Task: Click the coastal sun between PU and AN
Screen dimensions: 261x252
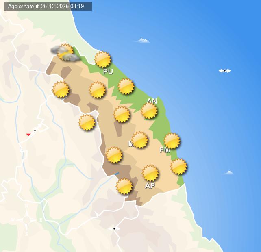Action: point(126,87)
